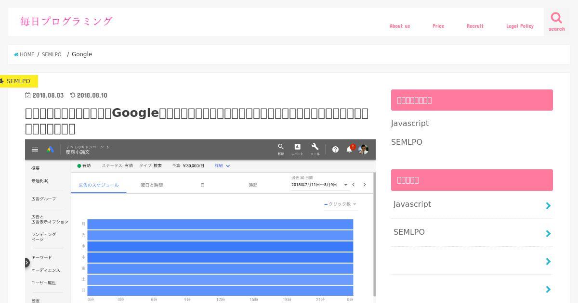
Task: Click キーワード in Ads sidebar
Action: pos(41,257)
